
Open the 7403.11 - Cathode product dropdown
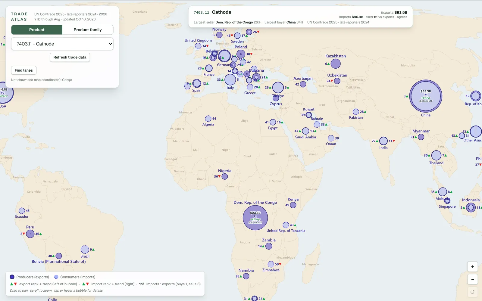coord(62,44)
